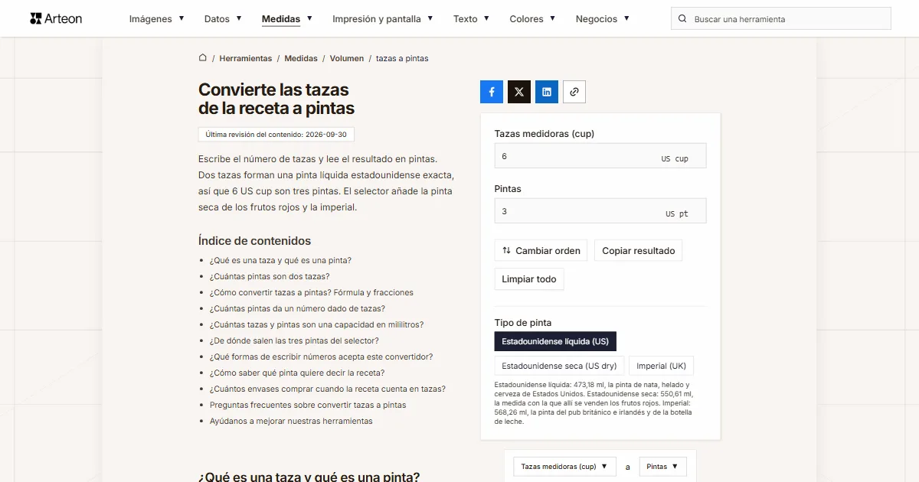This screenshot has height=482, width=919.
Task: Open the Datos menu
Action: tap(223, 19)
